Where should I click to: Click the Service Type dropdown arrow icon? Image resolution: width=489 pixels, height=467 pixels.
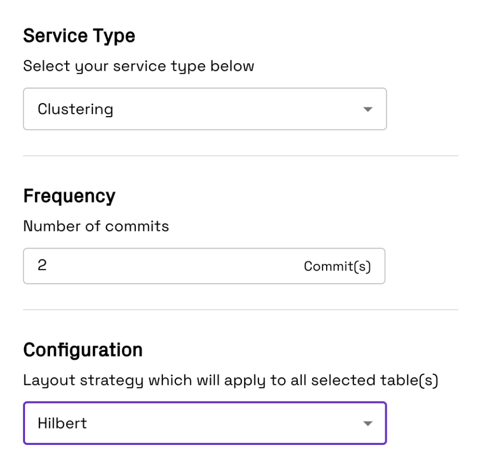(x=368, y=109)
